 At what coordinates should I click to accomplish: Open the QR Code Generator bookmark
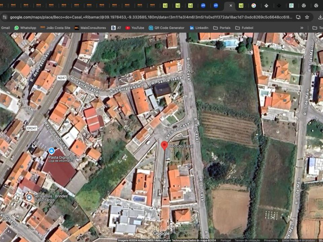(167, 28)
